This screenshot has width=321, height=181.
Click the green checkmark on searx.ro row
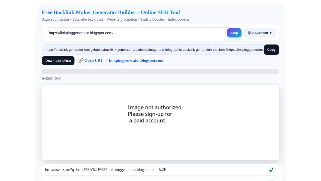click(x=271, y=170)
